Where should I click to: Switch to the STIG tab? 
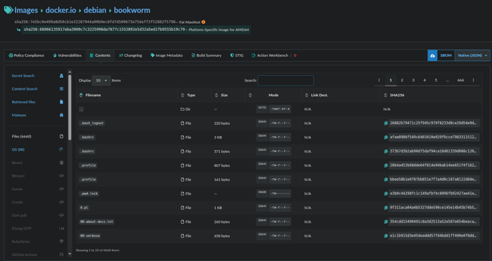(x=237, y=55)
